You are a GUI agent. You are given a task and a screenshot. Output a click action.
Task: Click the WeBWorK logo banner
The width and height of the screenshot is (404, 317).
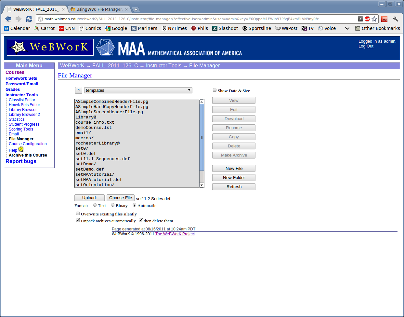click(50, 47)
